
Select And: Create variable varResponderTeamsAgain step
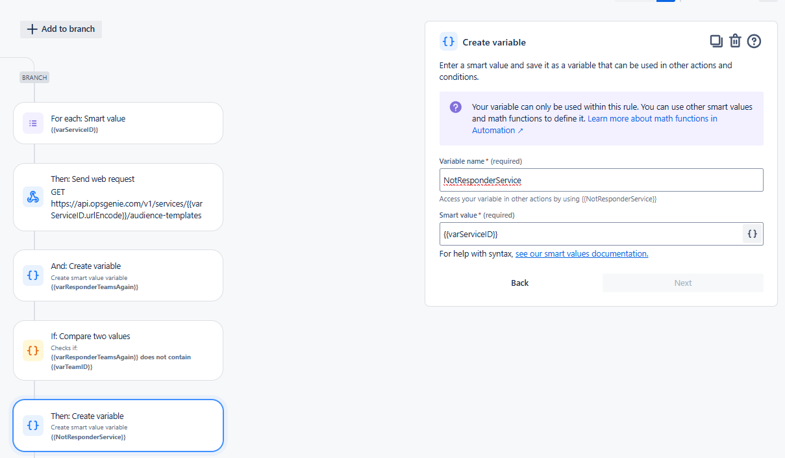pos(118,275)
